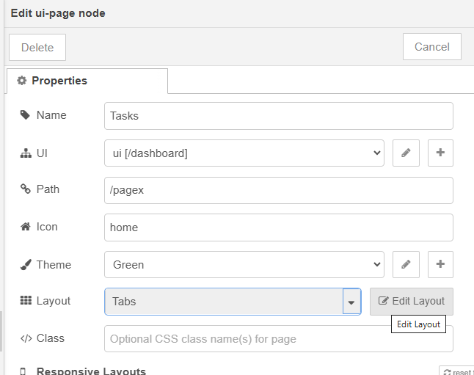Click the tag icon next to Name
Image resolution: width=474 pixels, height=375 pixels.
pos(25,115)
